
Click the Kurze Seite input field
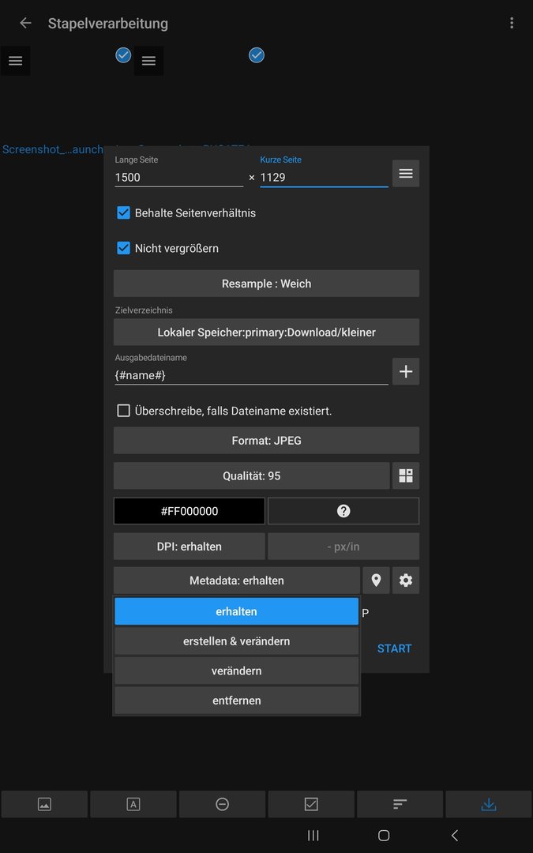click(325, 178)
